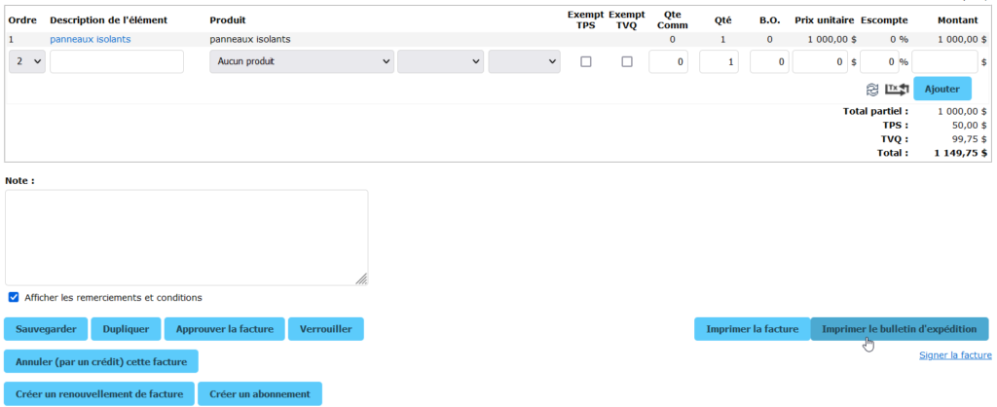Click Sauvegarder to save the invoice
Image resolution: width=997 pixels, height=407 pixels.
pos(47,329)
